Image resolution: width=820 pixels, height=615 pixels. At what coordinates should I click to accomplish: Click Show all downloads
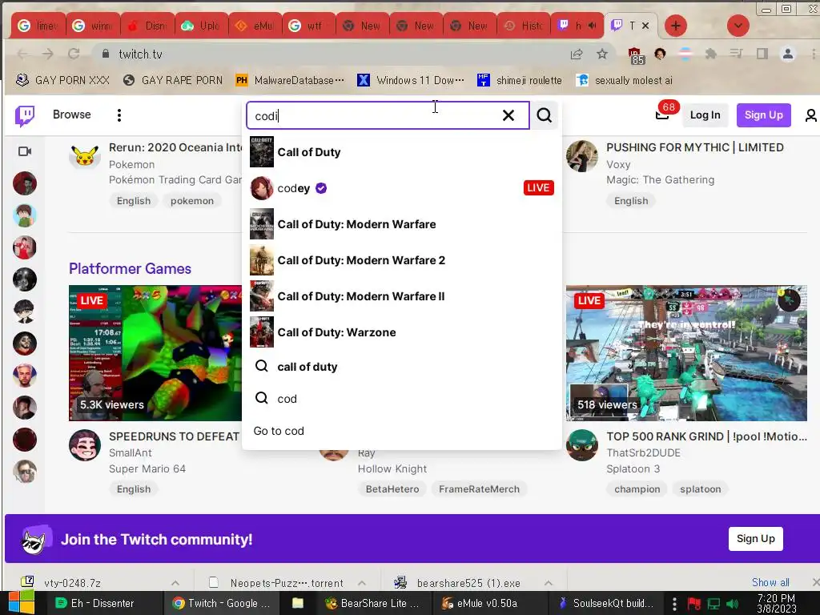coord(770,582)
